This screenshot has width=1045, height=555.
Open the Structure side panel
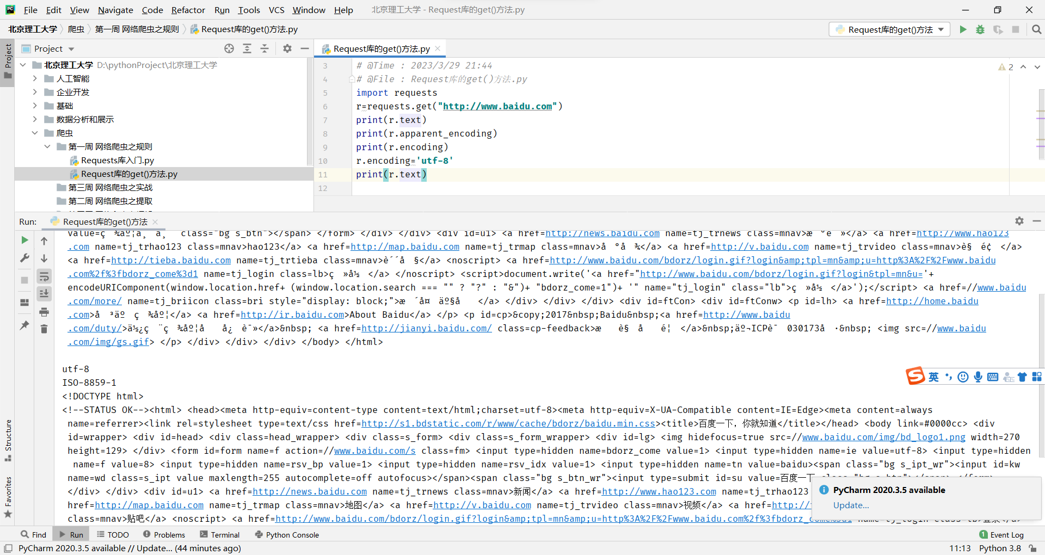click(x=8, y=440)
